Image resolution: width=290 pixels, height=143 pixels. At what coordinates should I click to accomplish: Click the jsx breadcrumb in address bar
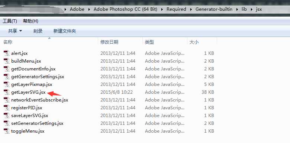click(x=259, y=9)
